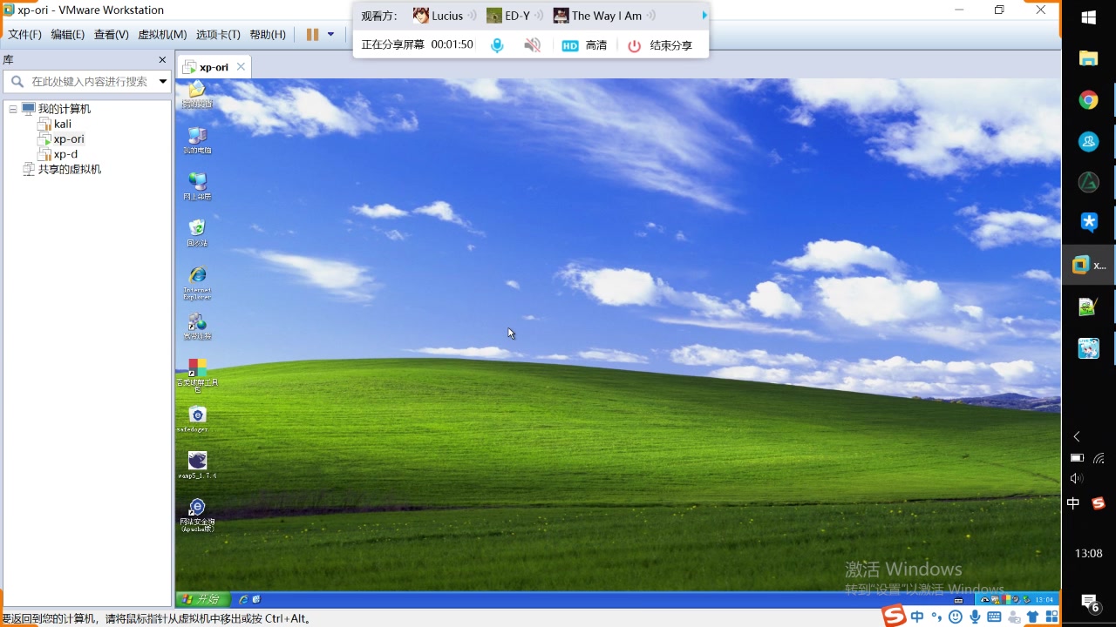Click the host Wi-Fi tray icon
1116x627 pixels.
(x=1099, y=457)
